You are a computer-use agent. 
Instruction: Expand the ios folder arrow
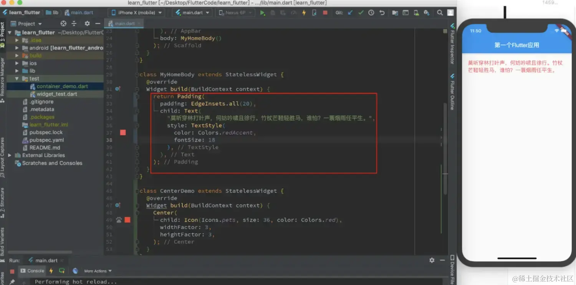[x=17, y=63]
